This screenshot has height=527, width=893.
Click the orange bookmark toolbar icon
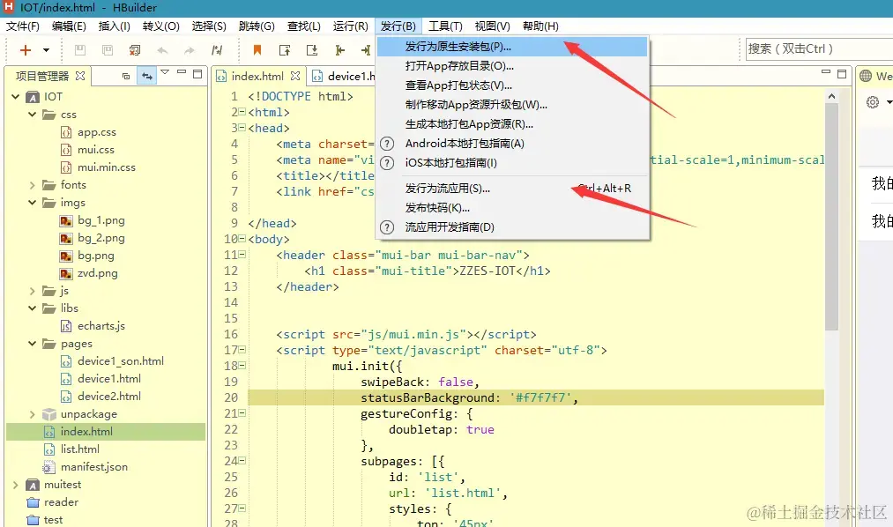pyautogui.click(x=257, y=49)
